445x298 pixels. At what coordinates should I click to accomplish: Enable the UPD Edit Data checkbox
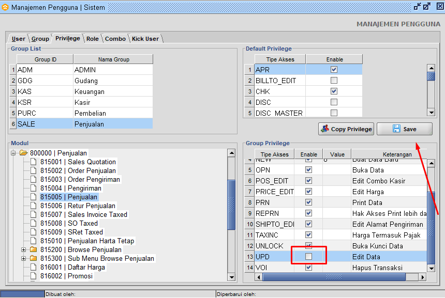[309, 257]
